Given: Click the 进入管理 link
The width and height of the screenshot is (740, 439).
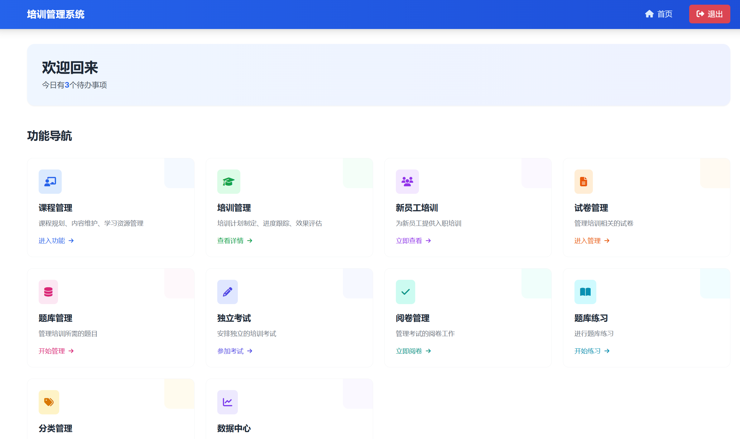Looking at the screenshot, I should [592, 241].
